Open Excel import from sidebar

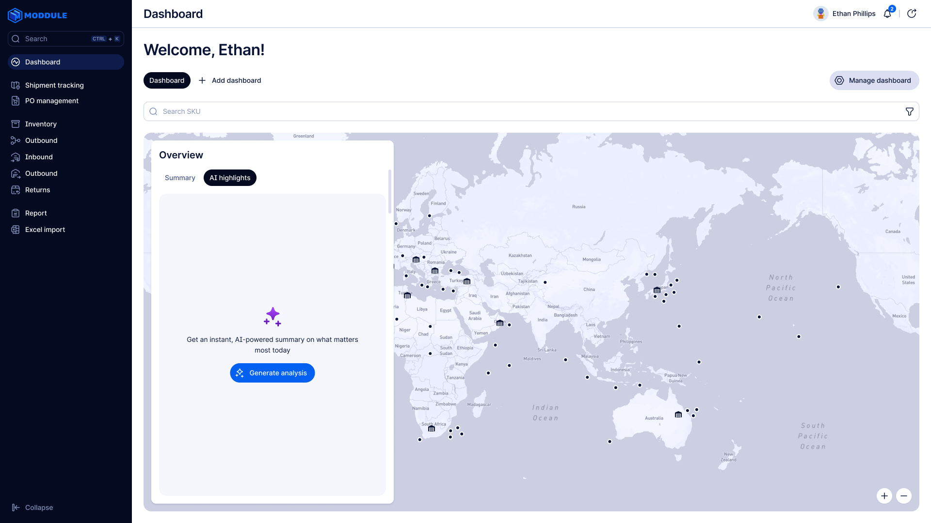(45, 230)
